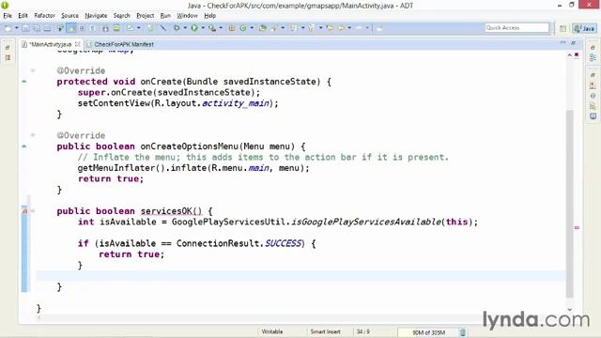Viewport: 601px width, 338px height.
Task: Collapse the servicesOK method fold
Action: (33, 210)
